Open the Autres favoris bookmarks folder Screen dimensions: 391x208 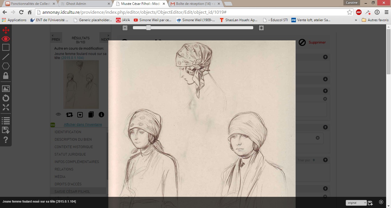375,20
